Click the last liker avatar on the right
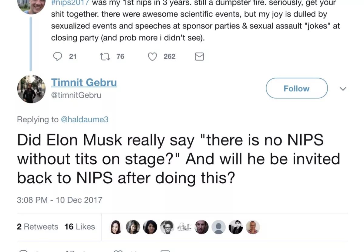This screenshot has height=252, width=364. pyautogui.click(x=253, y=227)
